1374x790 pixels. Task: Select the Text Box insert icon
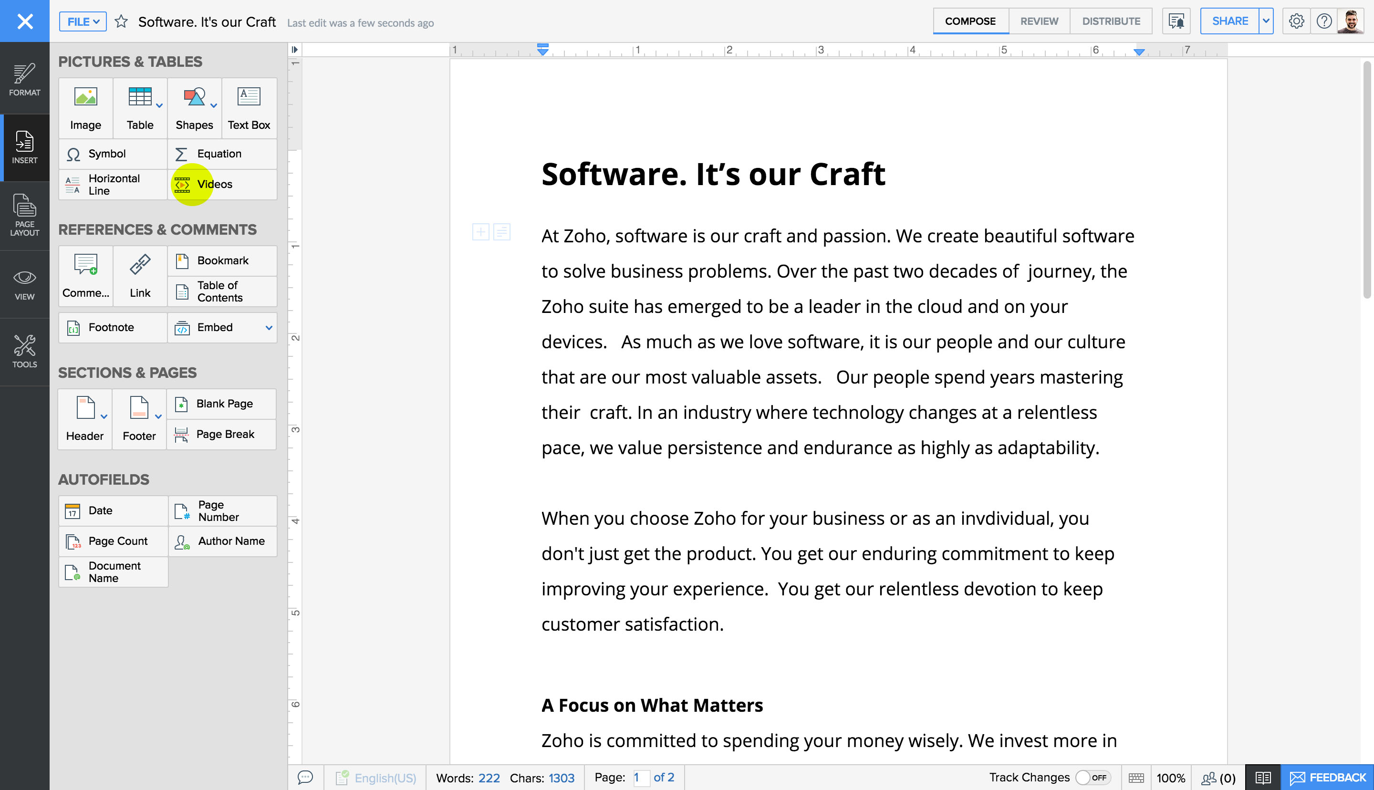coord(247,106)
